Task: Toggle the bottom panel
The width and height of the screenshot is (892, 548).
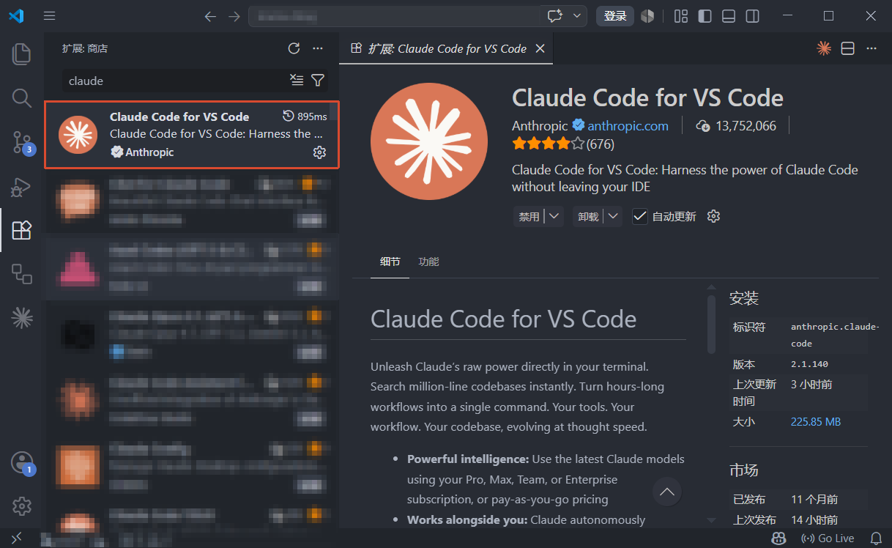Action: (x=729, y=15)
